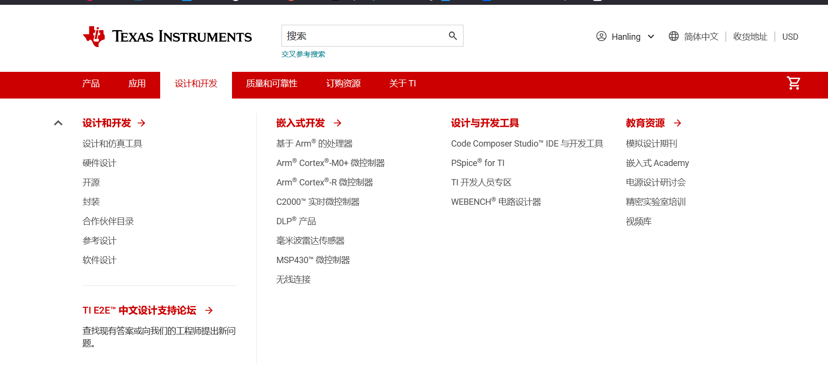Open 模拟设计期刊 link
This screenshot has width=828, height=382.
(x=651, y=144)
